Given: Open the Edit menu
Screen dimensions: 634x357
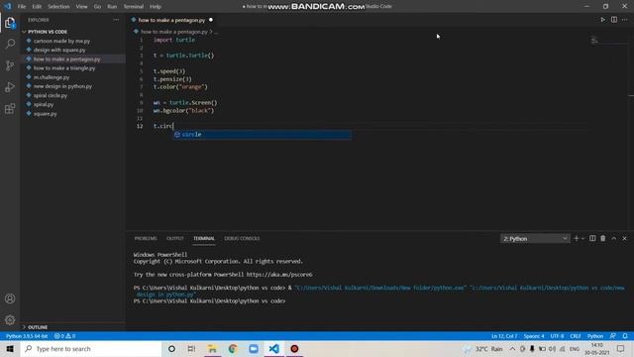Looking at the screenshot, I should tap(37, 7).
